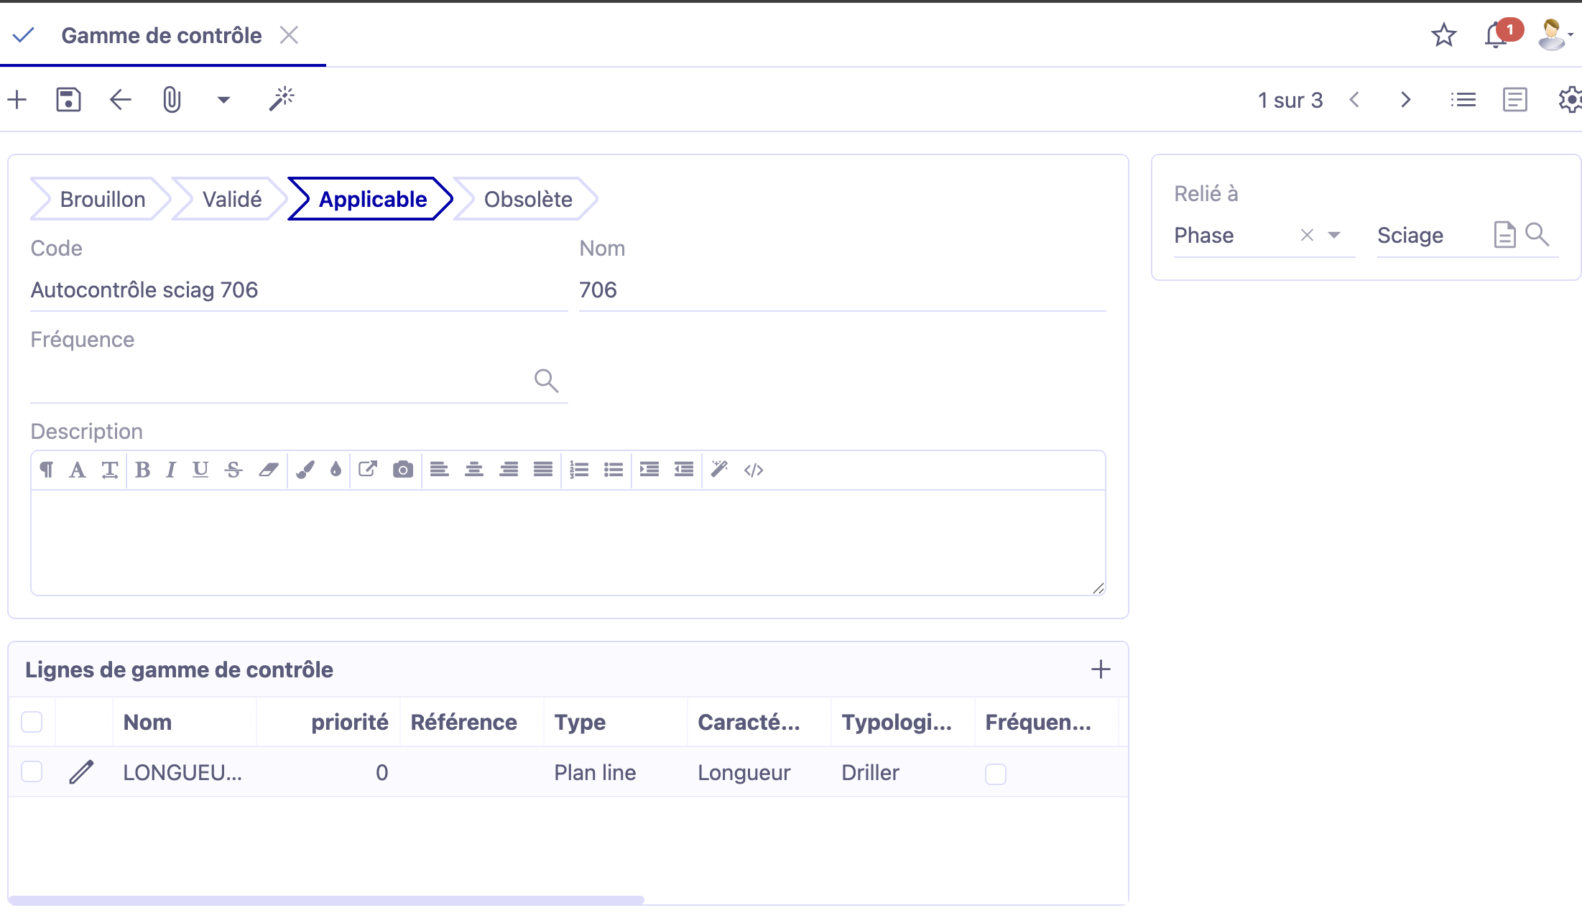Open user avatar menu
Screen dimensions: 1582x918
click(x=1553, y=34)
